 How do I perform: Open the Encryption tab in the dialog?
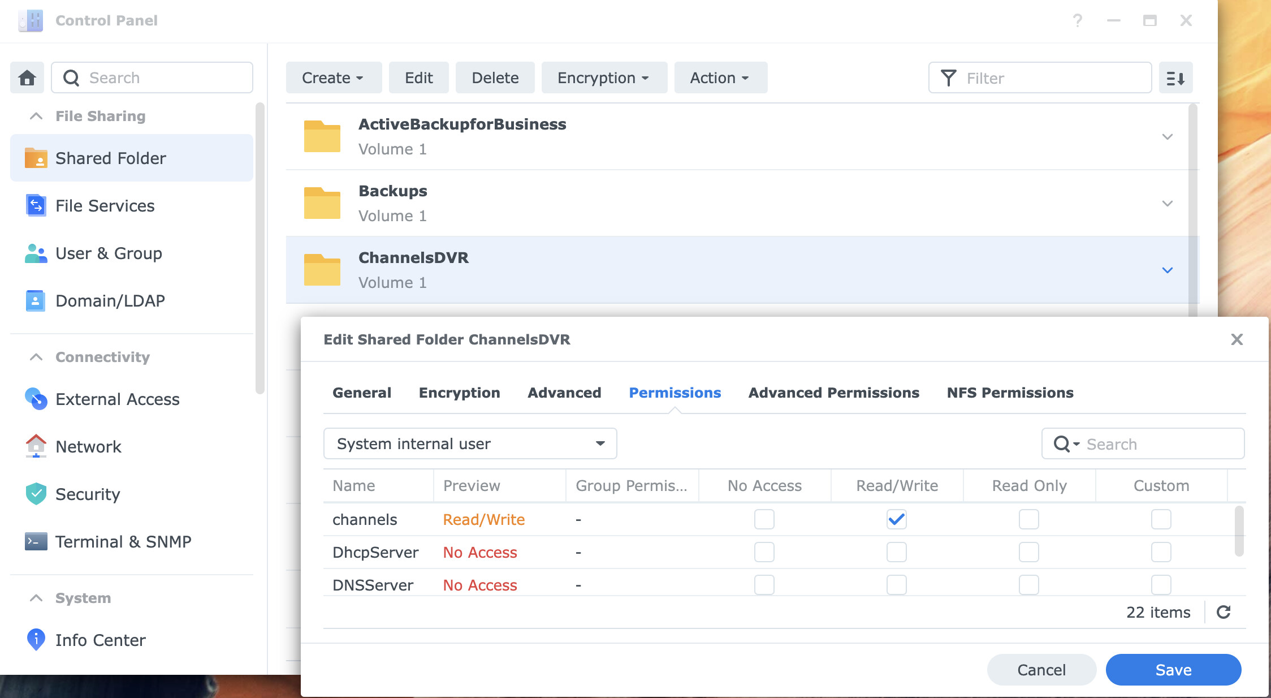[459, 393]
